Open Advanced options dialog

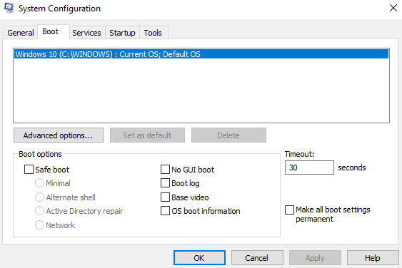pos(59,135)
